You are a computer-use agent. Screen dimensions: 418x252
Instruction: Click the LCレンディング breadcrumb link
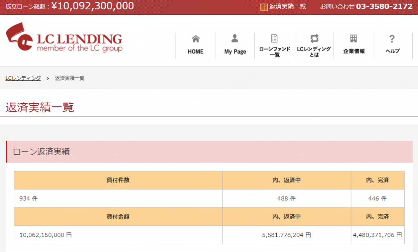(x=23, y=78)
